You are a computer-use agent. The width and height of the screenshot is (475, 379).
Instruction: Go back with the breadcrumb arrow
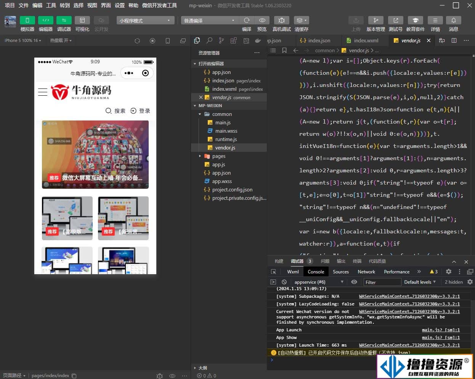[296, 50]
